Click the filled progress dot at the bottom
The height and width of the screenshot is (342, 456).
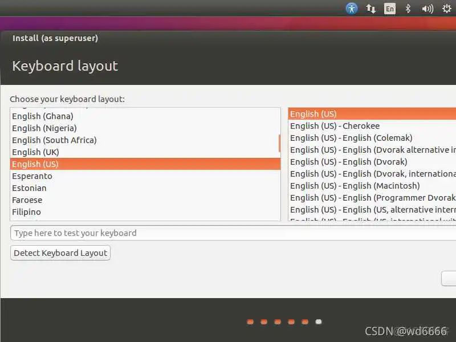click(318, 321)
